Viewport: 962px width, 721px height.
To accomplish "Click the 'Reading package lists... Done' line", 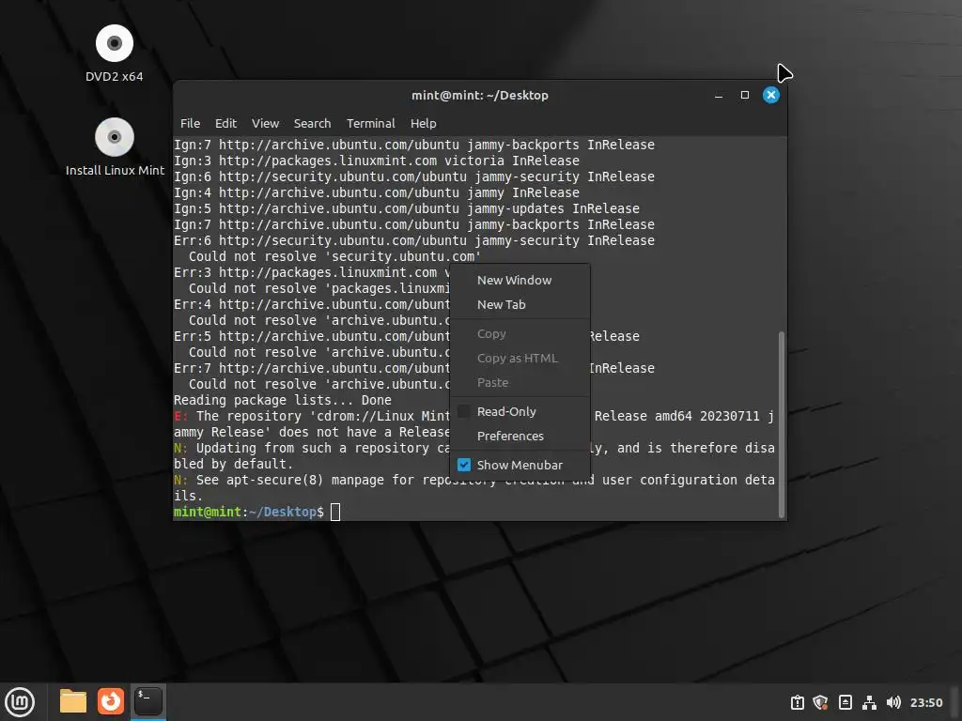I will coord(283,400).
